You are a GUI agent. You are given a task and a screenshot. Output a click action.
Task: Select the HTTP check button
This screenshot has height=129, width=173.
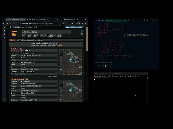(36, 36)
